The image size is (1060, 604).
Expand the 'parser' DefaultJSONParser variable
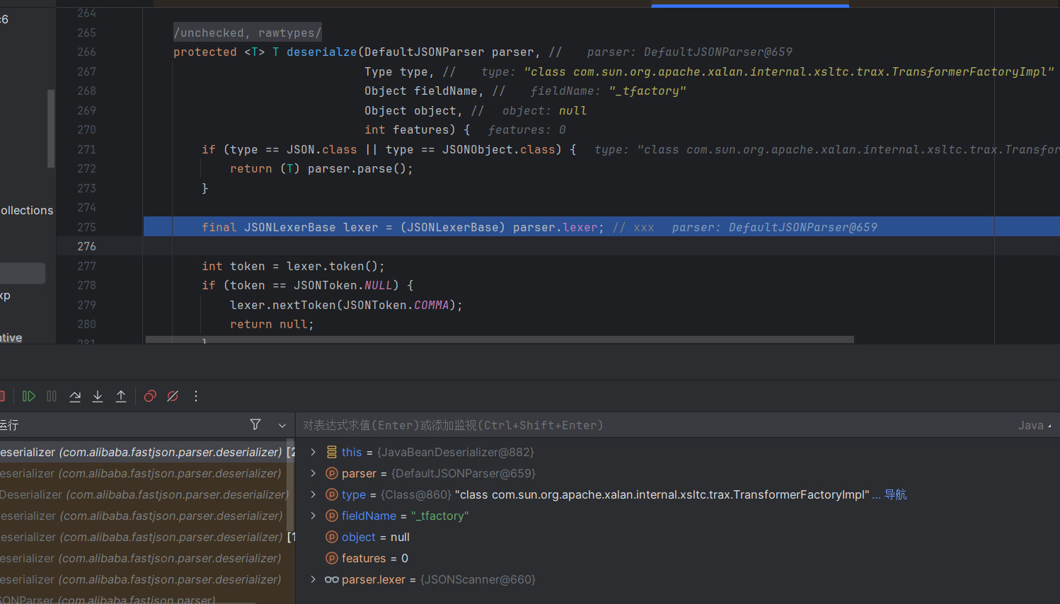pyautogui.click(x=313, y=473)
